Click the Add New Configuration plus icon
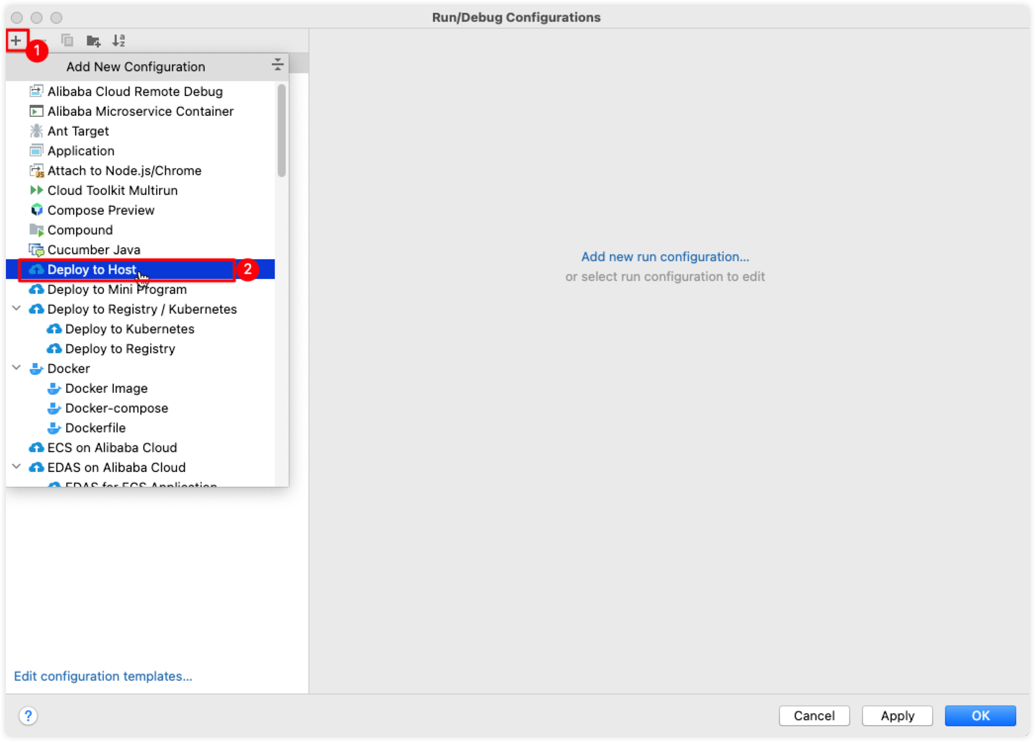 16,40
